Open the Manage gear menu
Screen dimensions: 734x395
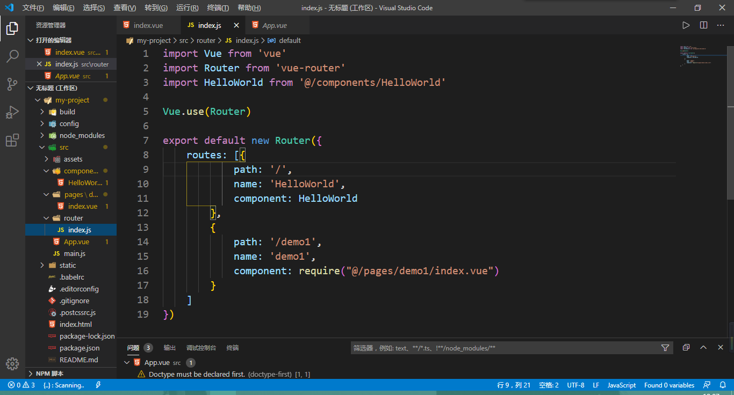(x=12, y=364)
